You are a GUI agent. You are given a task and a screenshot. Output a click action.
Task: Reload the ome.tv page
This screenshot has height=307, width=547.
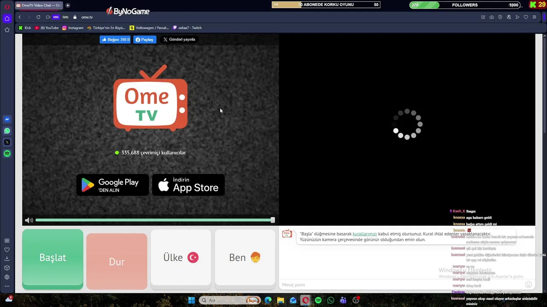(38, 17)
